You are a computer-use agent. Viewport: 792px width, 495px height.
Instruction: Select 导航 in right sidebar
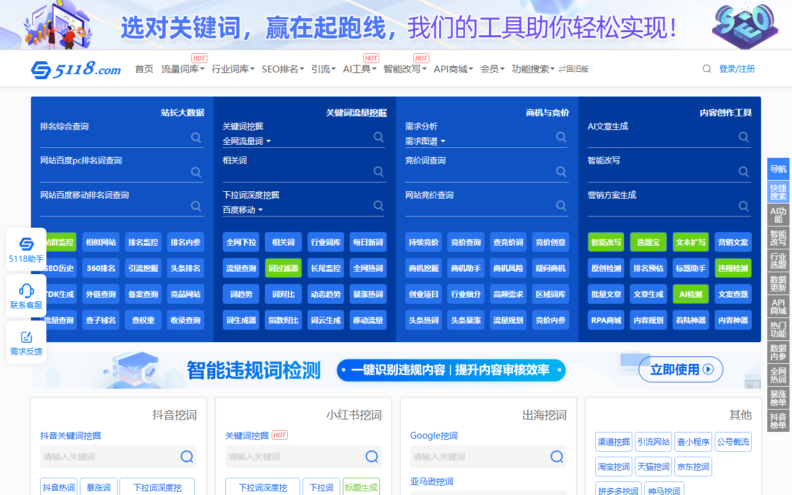click(x=778, y=169)
